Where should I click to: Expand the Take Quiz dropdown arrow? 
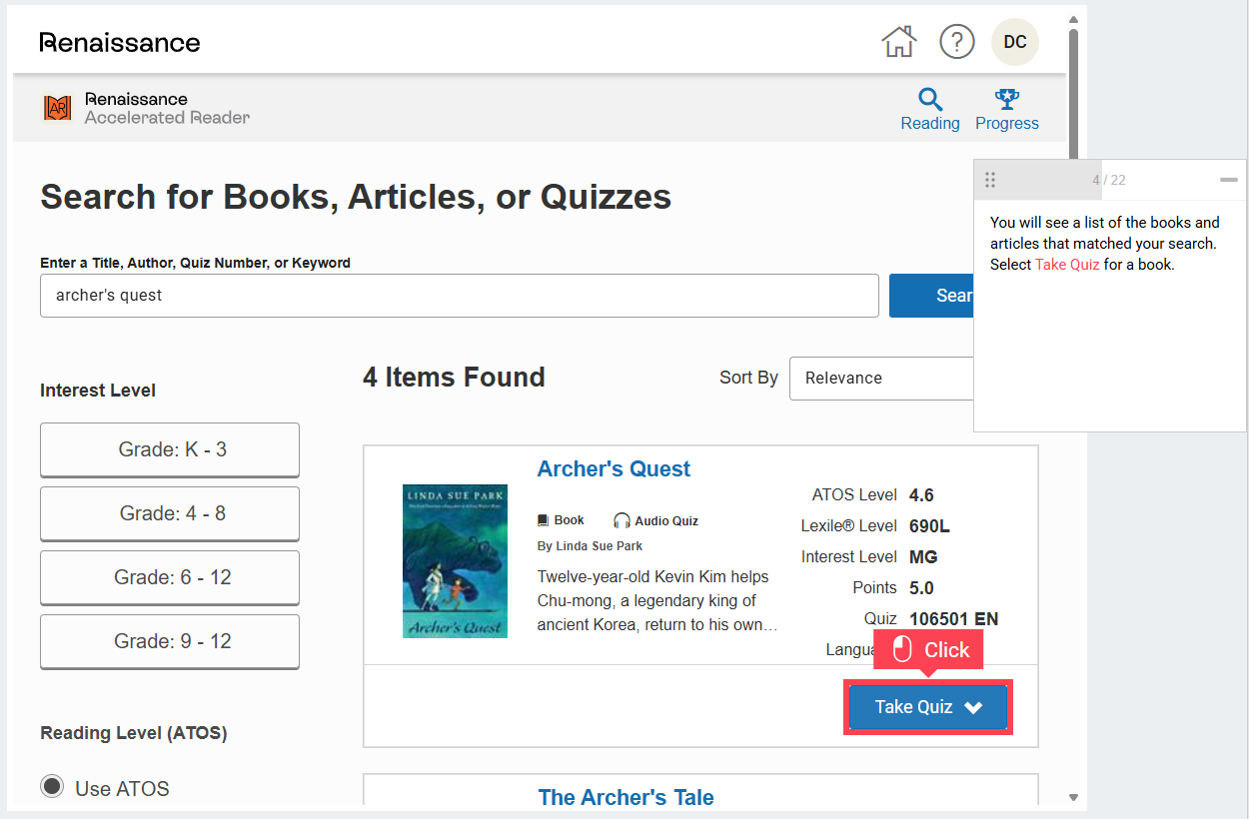point(974,706)
